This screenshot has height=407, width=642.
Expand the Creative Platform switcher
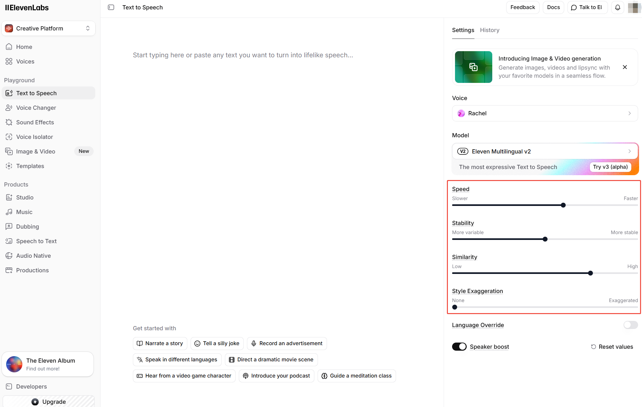point(49,28)
